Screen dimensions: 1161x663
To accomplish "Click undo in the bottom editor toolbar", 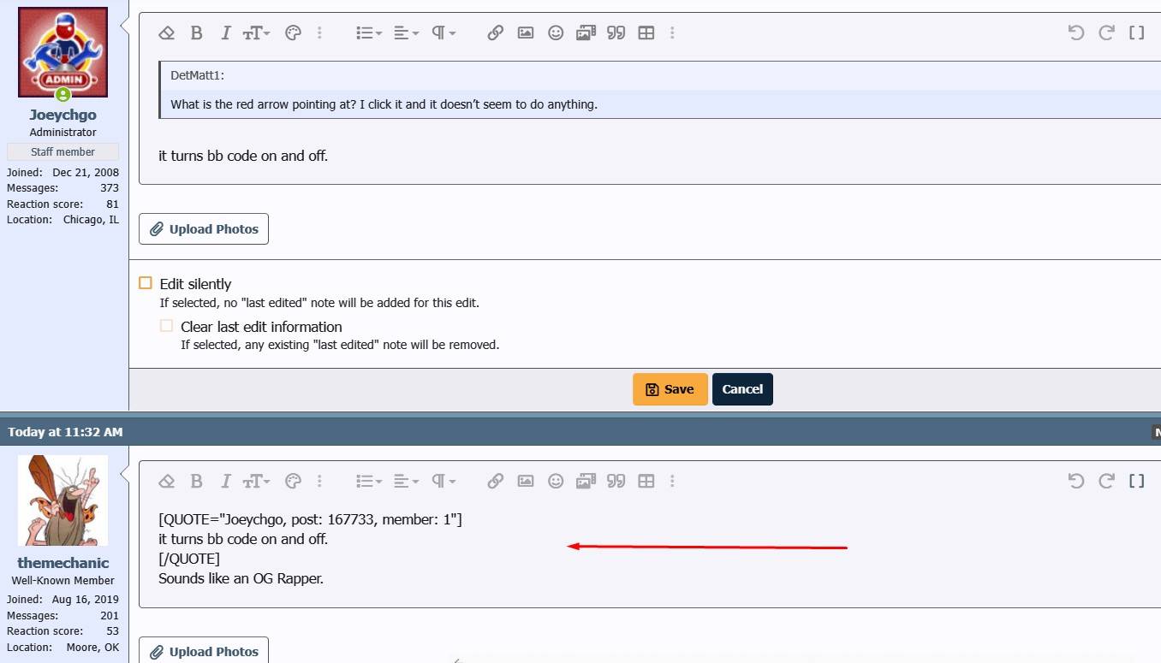I will point(1076,481).
